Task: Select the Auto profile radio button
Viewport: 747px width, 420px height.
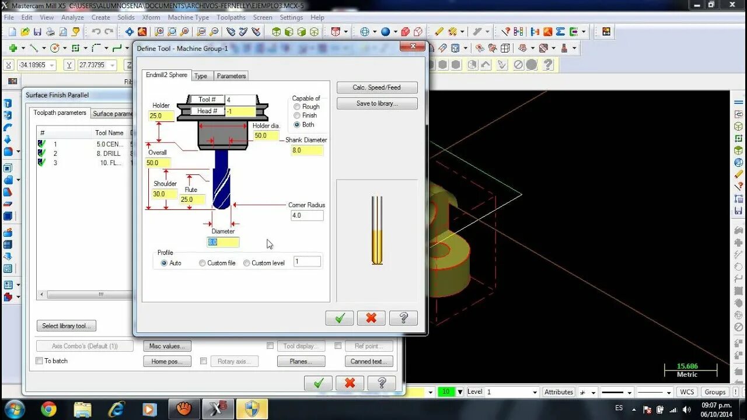Action: (164, 263)
